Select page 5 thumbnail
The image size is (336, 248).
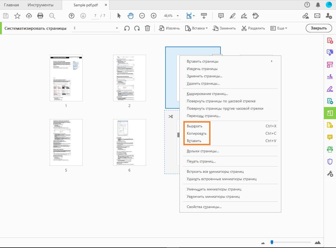66,142
